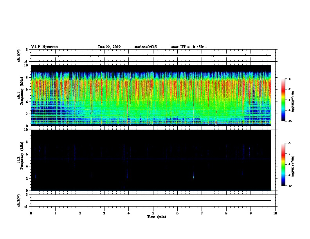This screenshot has width=310, height=239.
Task: Click the "5" tick on the ch.1(V) waveform panel
Action: coord(27,50)
